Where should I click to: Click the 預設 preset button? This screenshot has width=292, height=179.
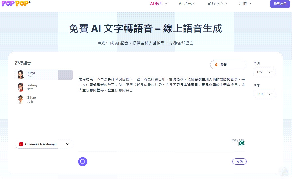pos(228,65)
